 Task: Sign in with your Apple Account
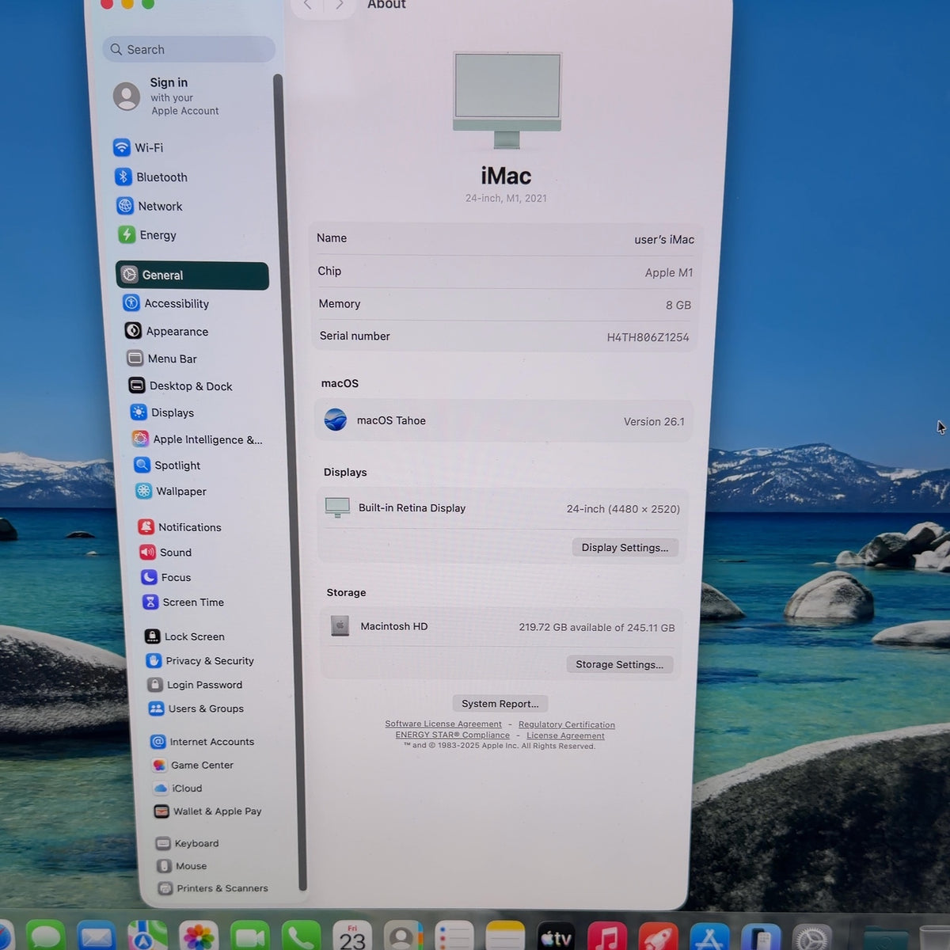[x=166, y=97]
